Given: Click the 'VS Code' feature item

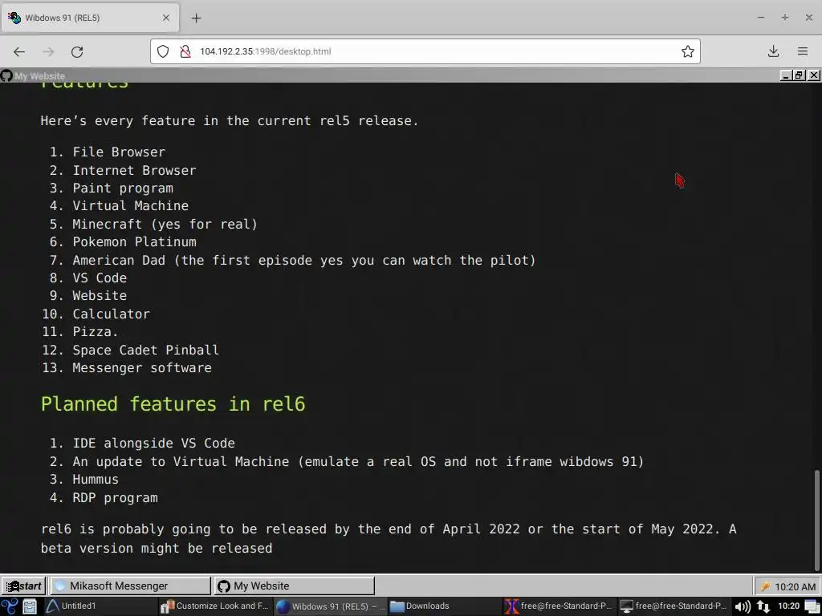Looking at the screenshot, I should coord(100,278).
